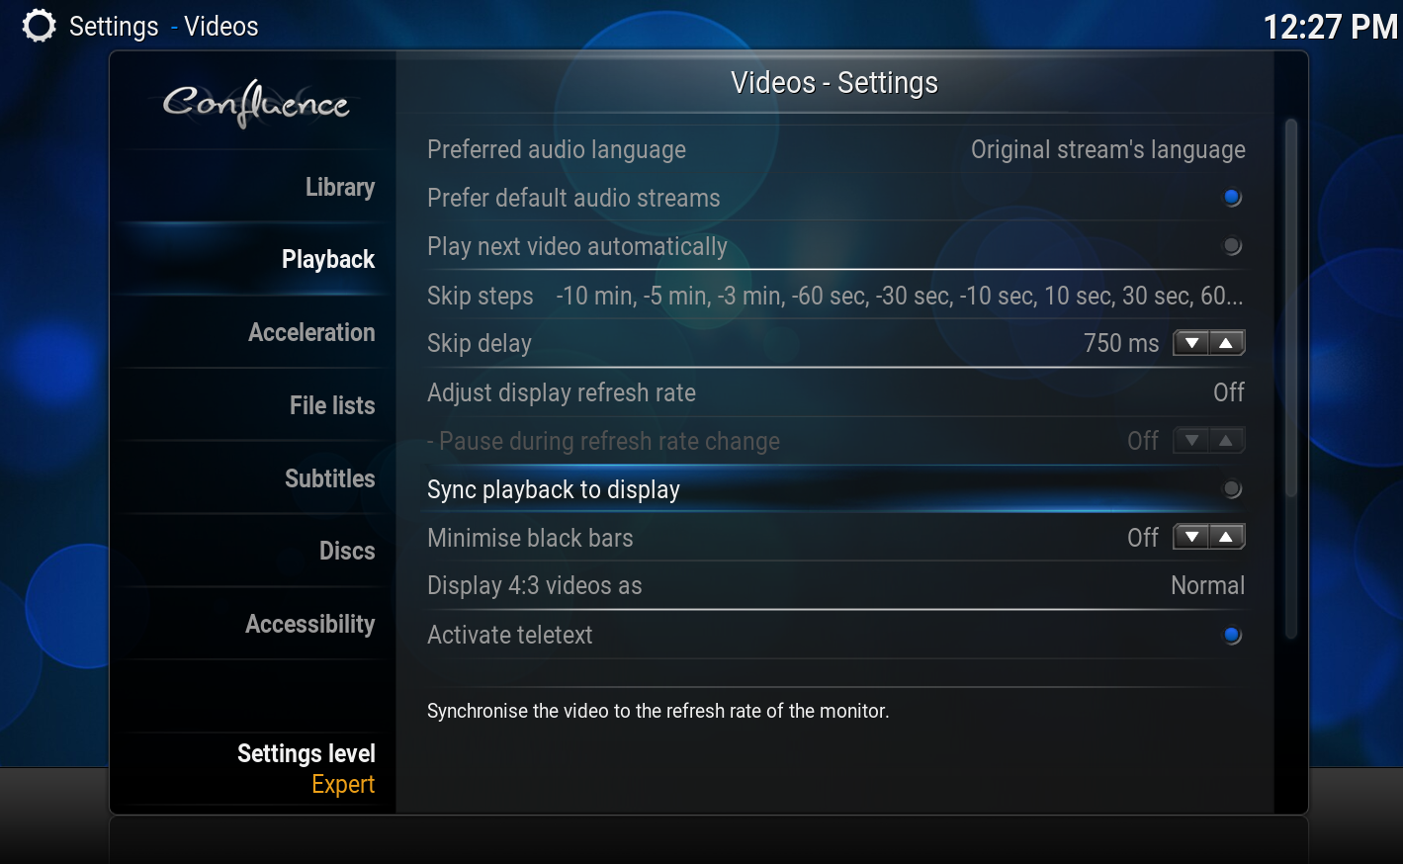Decrease Minimise black bars with down arrow
The height and width of the screenshot is (864, 1403).
1191,537
